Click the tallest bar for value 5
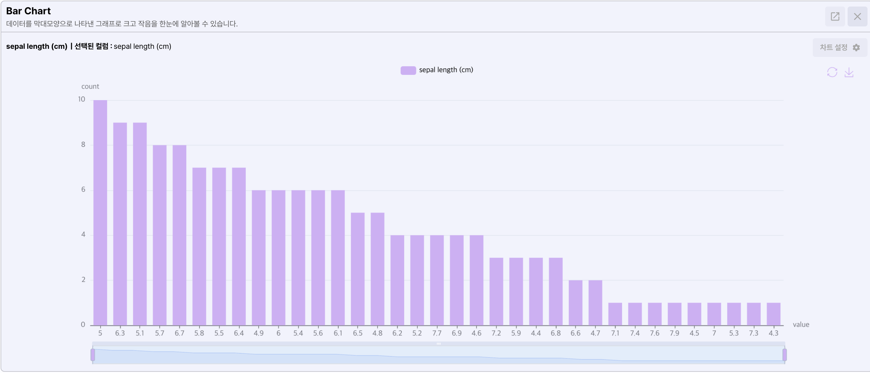The image size is (870, 373). (x=100, y=213)
